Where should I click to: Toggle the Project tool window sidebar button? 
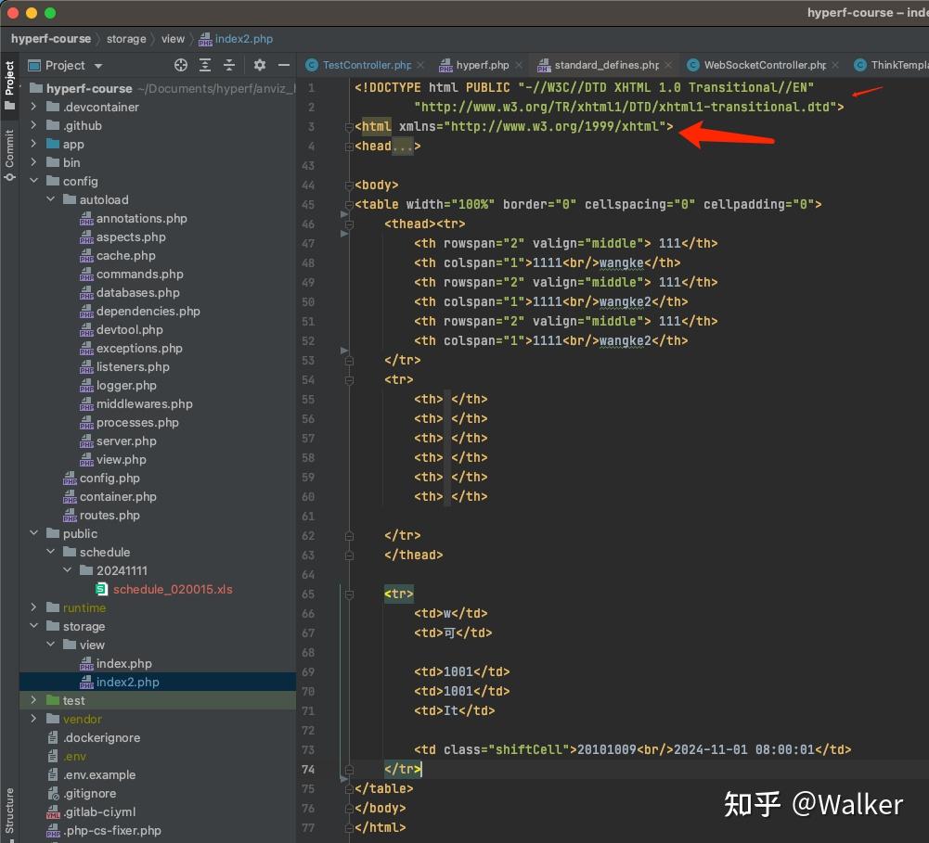click(x=9, y=85)
